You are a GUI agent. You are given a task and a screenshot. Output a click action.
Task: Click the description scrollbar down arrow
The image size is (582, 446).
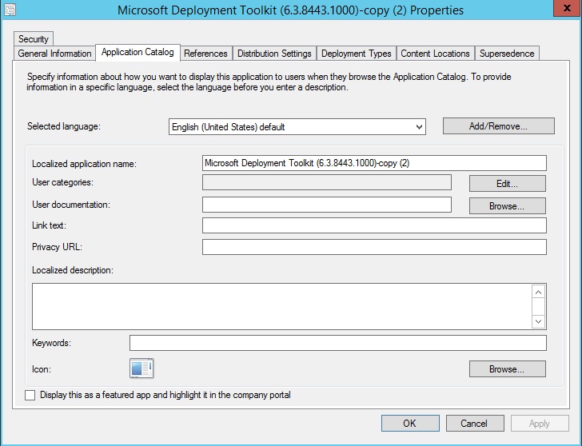pos(539,321)
